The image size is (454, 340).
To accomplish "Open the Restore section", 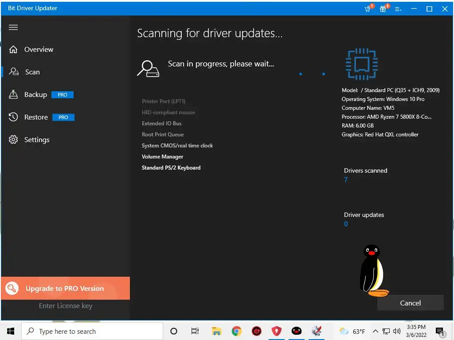I will [36, 117].
